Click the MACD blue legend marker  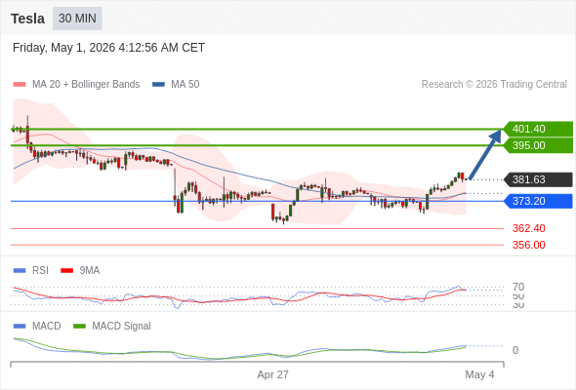20,327
